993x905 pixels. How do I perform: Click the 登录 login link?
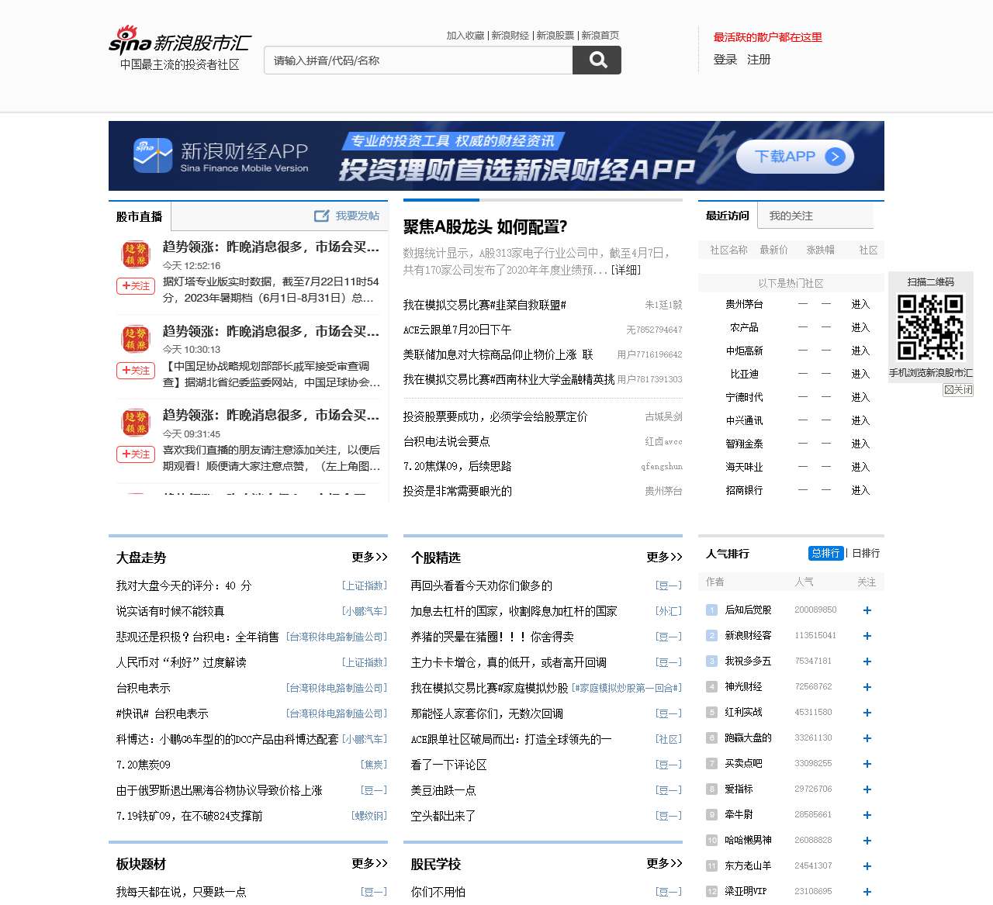pyautogui.click(x=725, y=60)
